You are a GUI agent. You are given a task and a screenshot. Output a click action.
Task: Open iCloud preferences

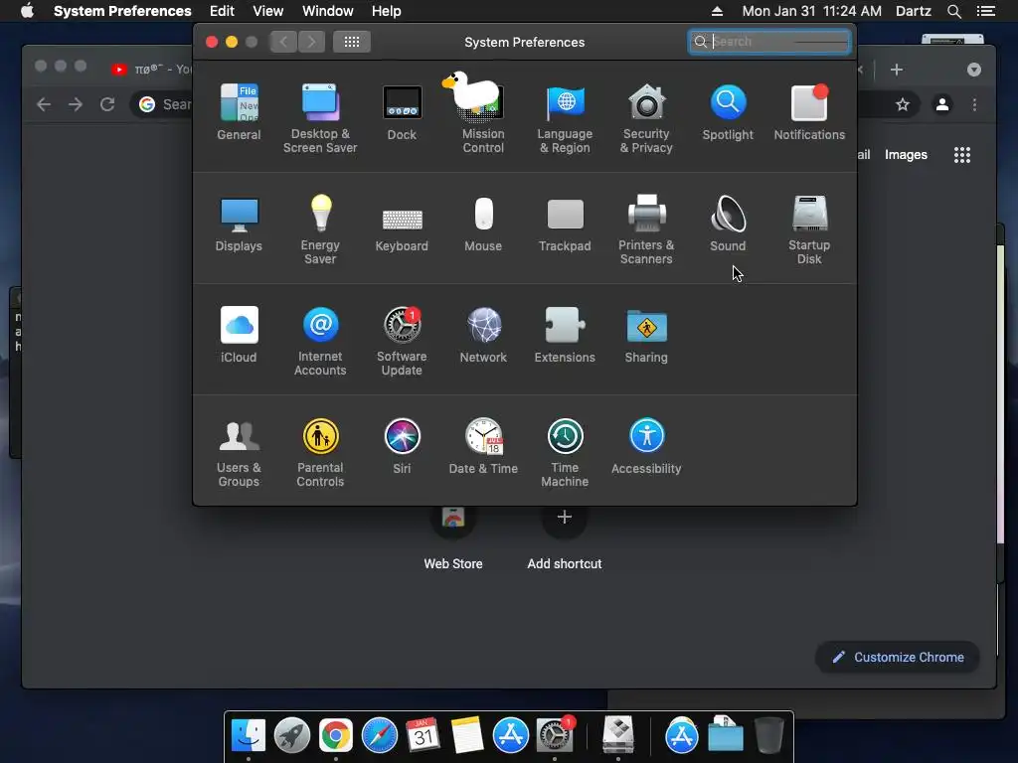239,335
